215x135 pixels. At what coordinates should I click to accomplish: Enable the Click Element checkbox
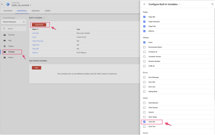(x=144, y=103)
